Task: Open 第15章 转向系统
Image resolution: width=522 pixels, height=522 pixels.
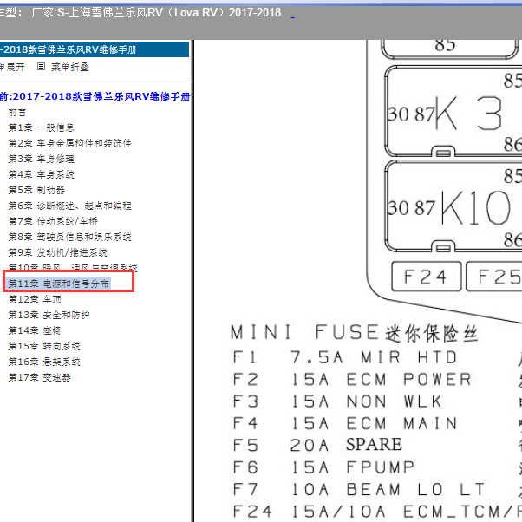Action: (x=44, y=346)
